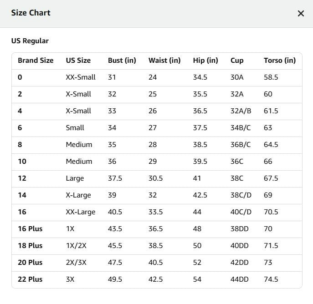Click the 16 Plus brand size
Image resolution: width=313 pixels, height=304 pixels.
tap(30, 229)
